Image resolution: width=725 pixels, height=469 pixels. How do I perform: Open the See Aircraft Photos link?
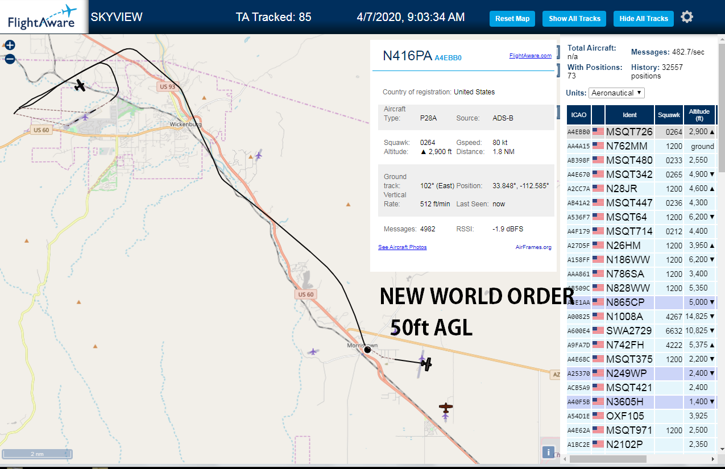tap(403, 247)
